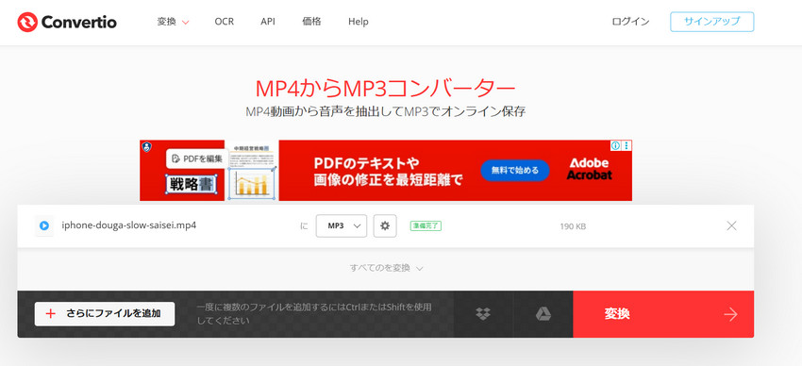This screenshot has width=802, height=366.
Task: Open the Help page
Action: [358, 22]
